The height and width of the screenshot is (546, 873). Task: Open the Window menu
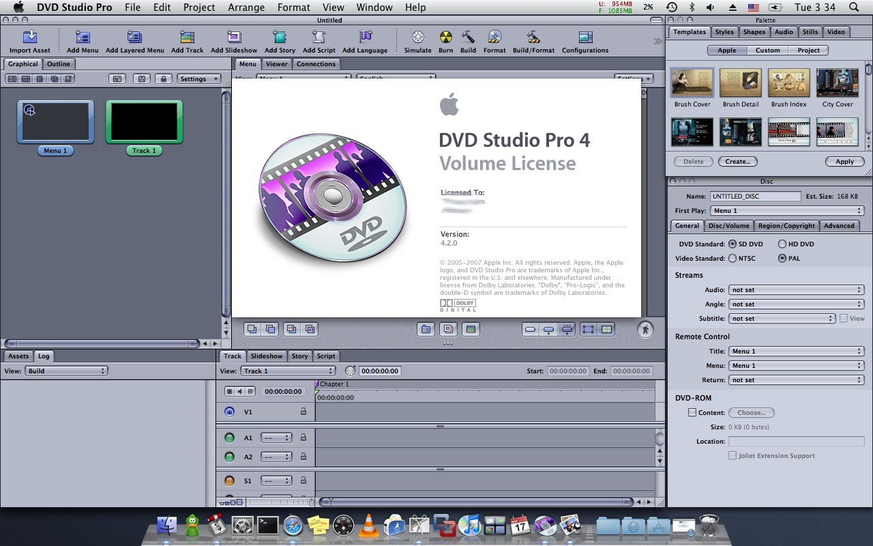click(374, 8)
